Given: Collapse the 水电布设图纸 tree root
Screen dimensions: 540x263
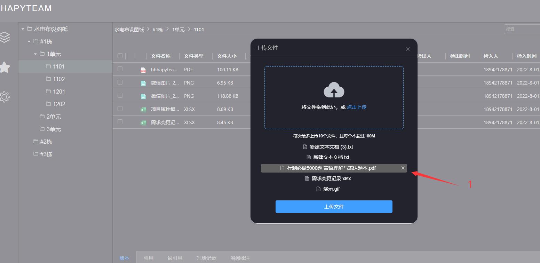Looking at the screenshot, I should click(x=23, y=29).
